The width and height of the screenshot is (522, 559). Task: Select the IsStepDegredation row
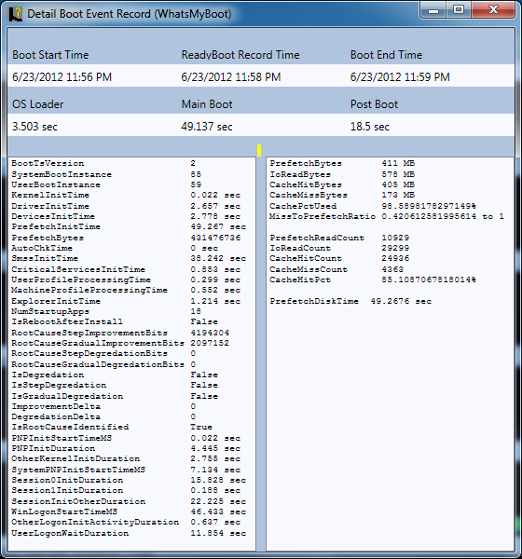pyautogui.click(x=115, y=386)
